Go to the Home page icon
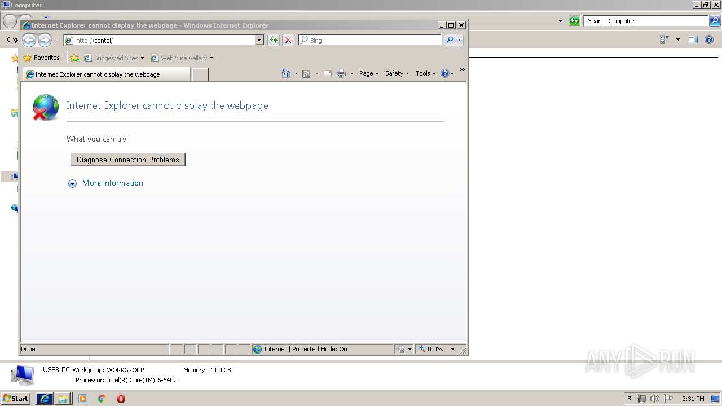 tap(286, 73)
